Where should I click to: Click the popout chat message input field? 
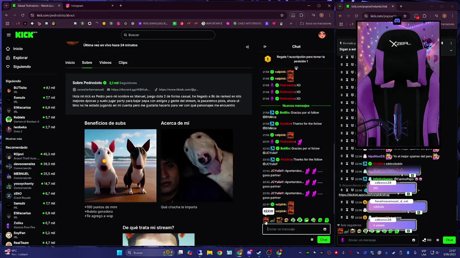pos(377,240)
